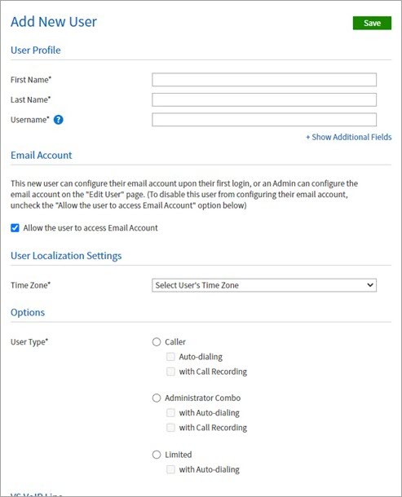Show Additional Fields link

[348, 137]
